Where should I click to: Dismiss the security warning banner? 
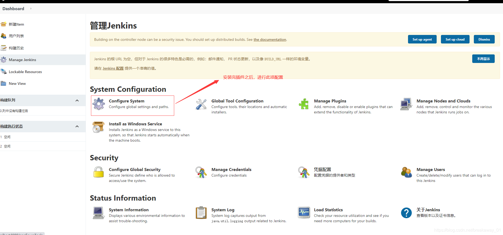pos(484,39)
